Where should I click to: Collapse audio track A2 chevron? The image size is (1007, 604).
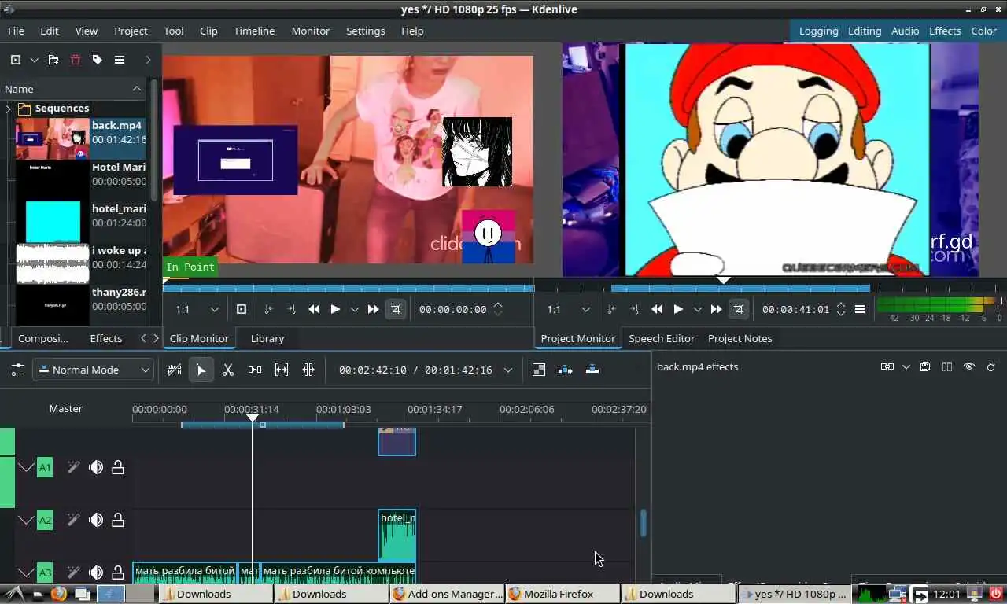(26, 520)
